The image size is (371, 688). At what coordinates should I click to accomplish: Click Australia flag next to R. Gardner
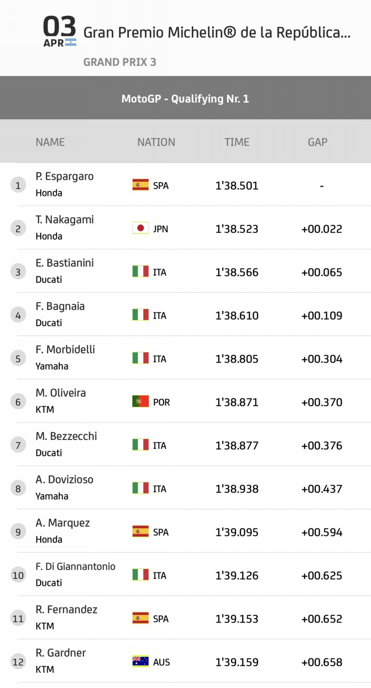point(140,661)
